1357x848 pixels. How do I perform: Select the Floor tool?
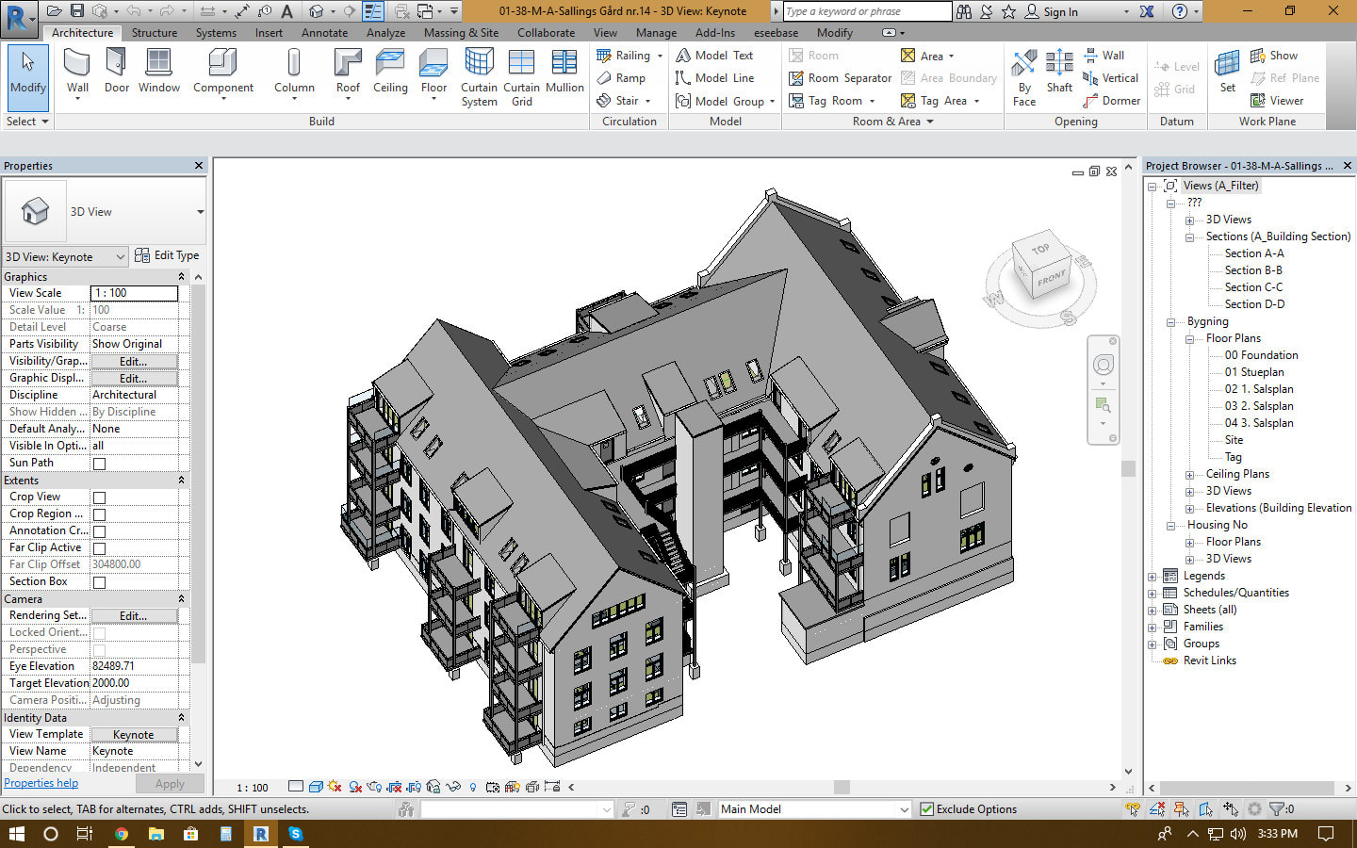pos(433,73)
